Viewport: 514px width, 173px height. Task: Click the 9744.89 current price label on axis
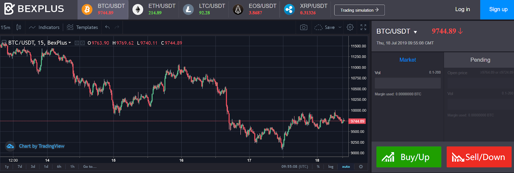point(357,121)
